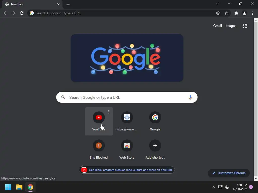Expand the tab search chevron
258x193 pixels.
click(x=217, y=4)
